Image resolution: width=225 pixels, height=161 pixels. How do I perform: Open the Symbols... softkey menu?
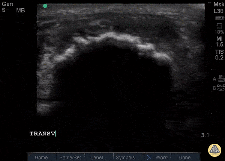pyautogui.click(x=127, y=157)
